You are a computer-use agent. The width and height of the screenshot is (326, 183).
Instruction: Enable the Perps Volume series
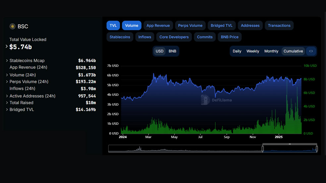click(190, 25)
